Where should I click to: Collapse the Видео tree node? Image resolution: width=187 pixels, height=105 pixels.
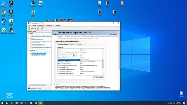[29, 34]
